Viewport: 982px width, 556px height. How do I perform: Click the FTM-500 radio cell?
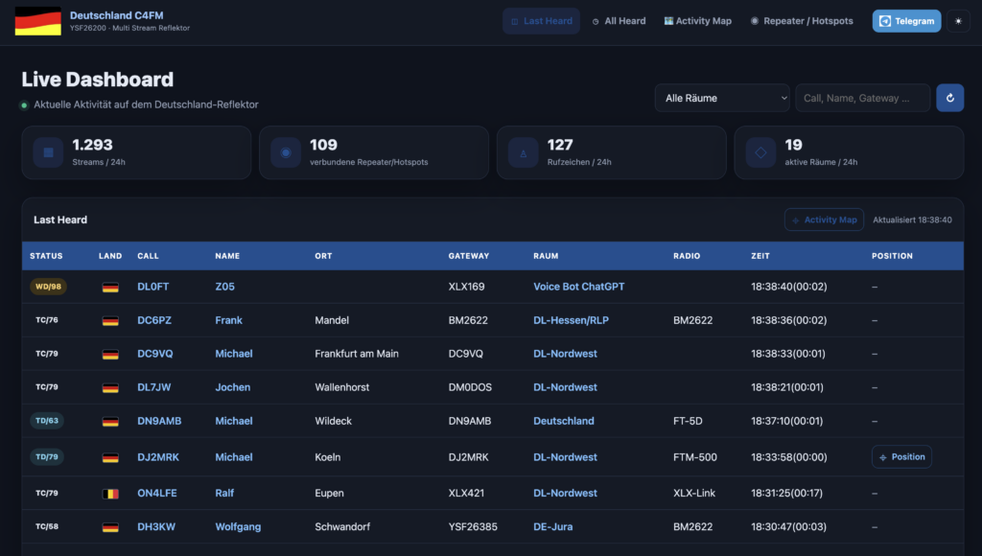[x=695, y=457]
